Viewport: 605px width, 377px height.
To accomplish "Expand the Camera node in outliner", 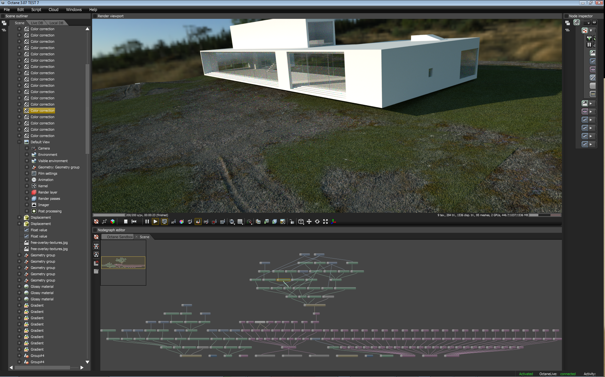I will (27, 148).
